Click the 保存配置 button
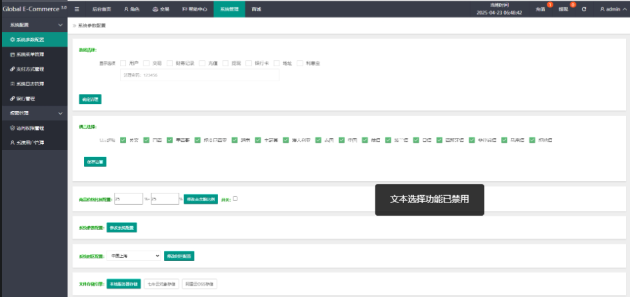This screenshot has width=630, height=297. pyautogui.click(x=95, y=162)
